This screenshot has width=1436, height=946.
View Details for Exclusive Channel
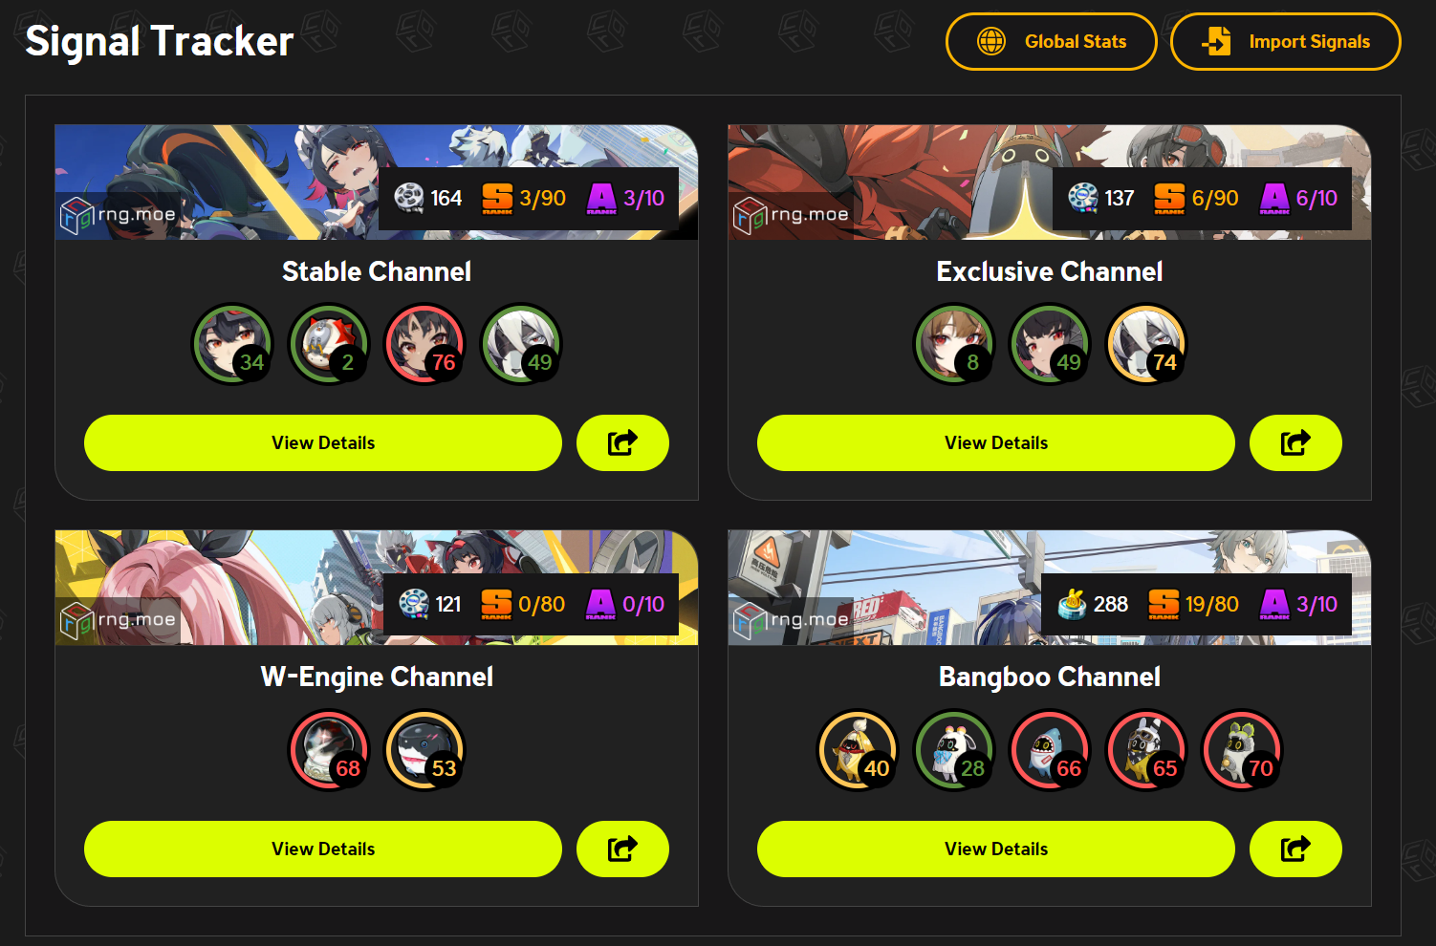996,443
